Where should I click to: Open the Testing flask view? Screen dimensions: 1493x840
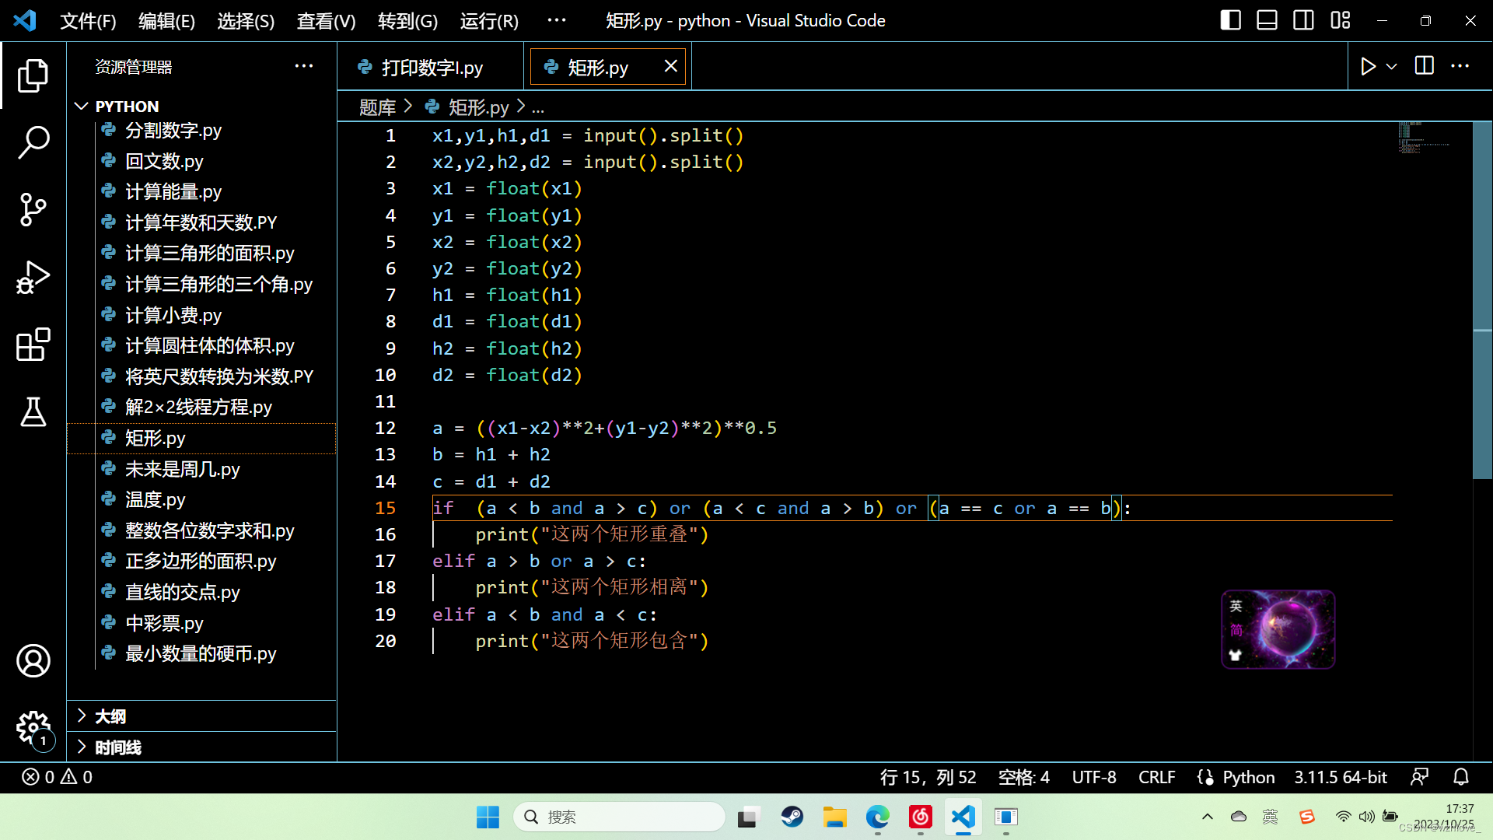[x=33, y=412]
